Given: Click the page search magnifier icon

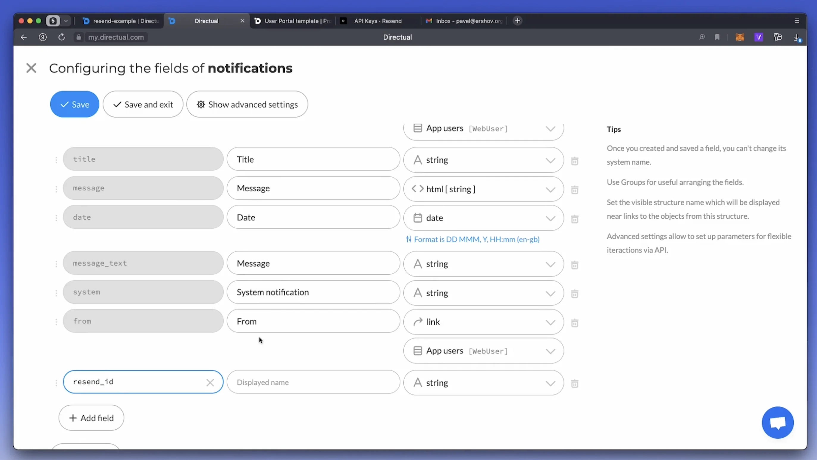Looking at the screenshot, I should [x=702, y=37].
